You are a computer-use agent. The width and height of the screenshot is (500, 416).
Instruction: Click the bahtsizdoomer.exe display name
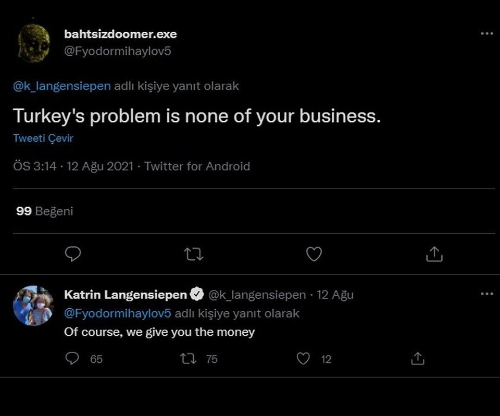point(120,34)
